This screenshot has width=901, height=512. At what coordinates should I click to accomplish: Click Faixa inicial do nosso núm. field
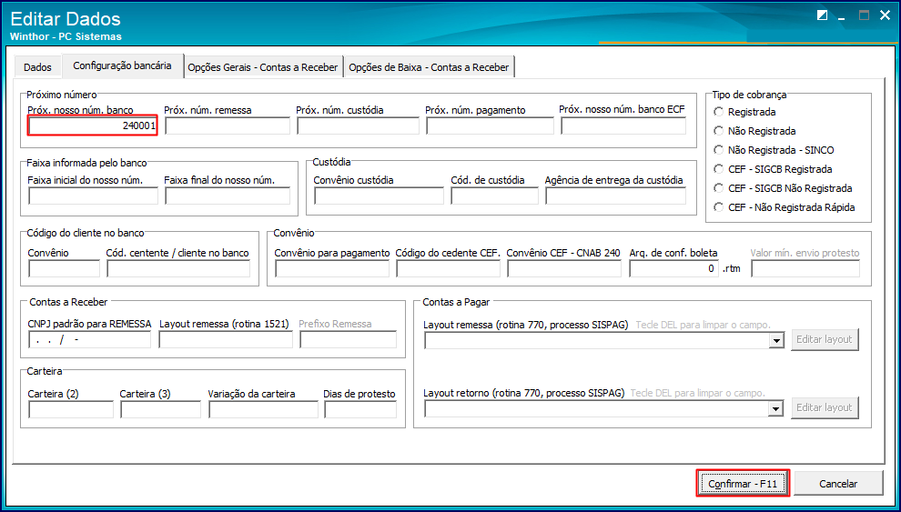pyautogui.click(x=93, y=196)
